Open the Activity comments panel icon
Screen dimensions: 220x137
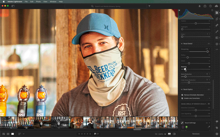tap(217, 121)
